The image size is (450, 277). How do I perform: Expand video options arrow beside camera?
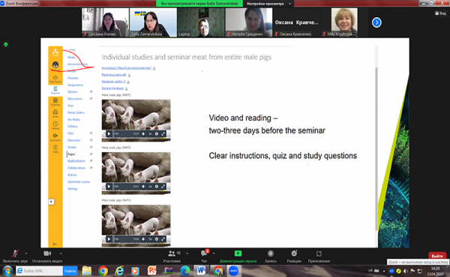click(x=61, y=254)
